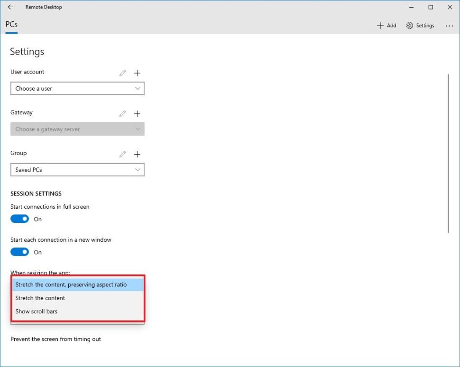
Task: Click the SESSION SETTINGS heading
Action: 36,193
